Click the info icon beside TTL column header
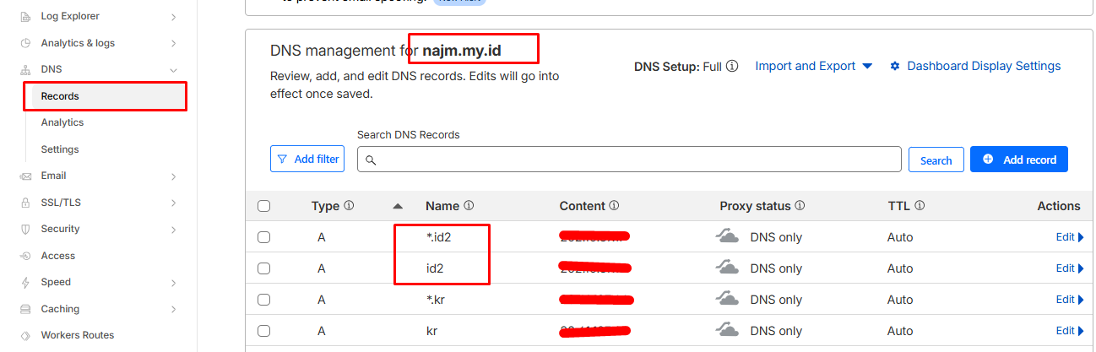Image resolution: width=1096 pixels, height=352 pixels. [920, 205]
